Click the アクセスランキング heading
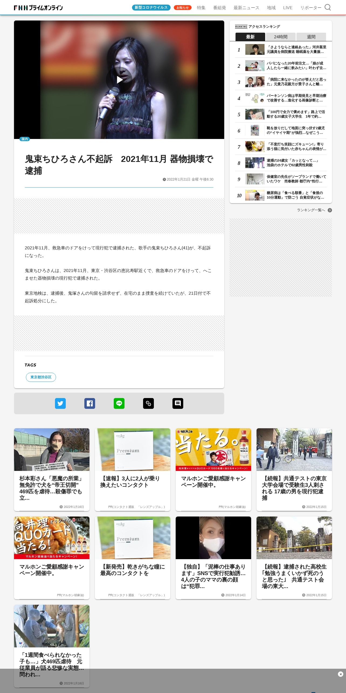The image size is (346, 693). tap(264, 26)
